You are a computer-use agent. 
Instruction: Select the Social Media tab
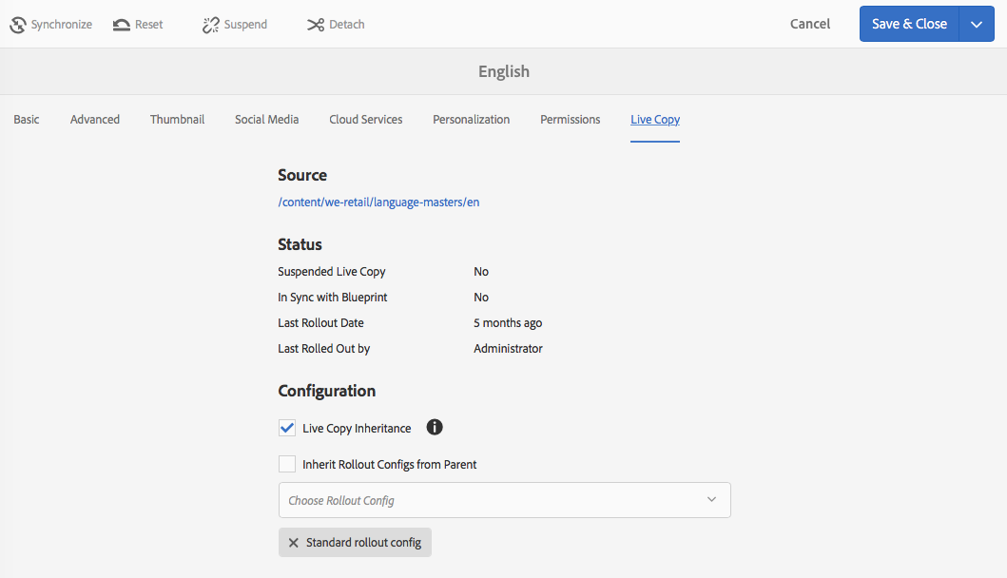click(267, 120)
